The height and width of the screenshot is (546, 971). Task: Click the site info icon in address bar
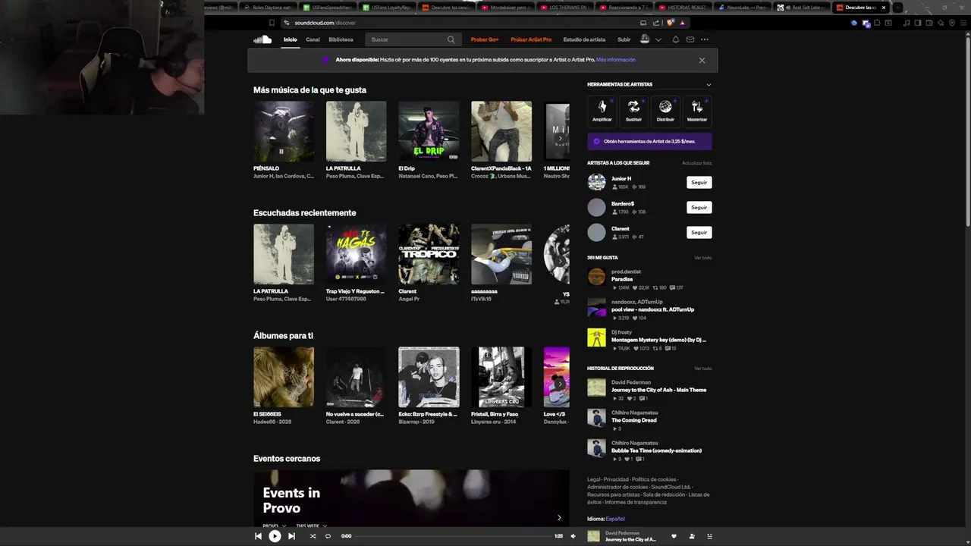286,23
